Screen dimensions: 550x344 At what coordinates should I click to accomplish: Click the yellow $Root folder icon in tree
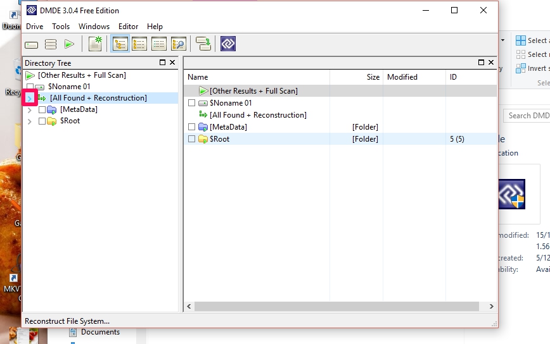(51, 121)
